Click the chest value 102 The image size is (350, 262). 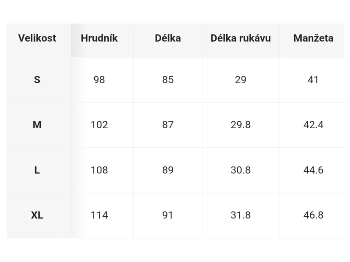tap(99, 125)
